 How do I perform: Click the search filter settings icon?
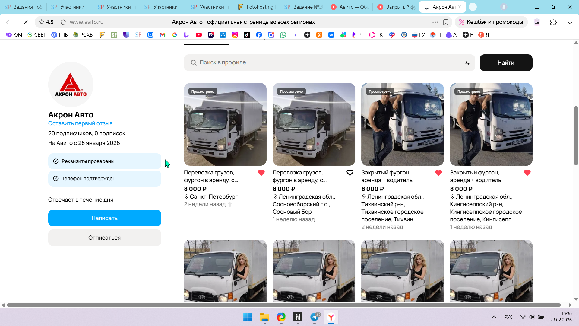[467, 63]
